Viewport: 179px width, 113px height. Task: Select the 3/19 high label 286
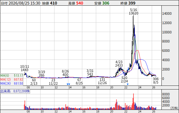pyautogui.click(x=41, y=75)
